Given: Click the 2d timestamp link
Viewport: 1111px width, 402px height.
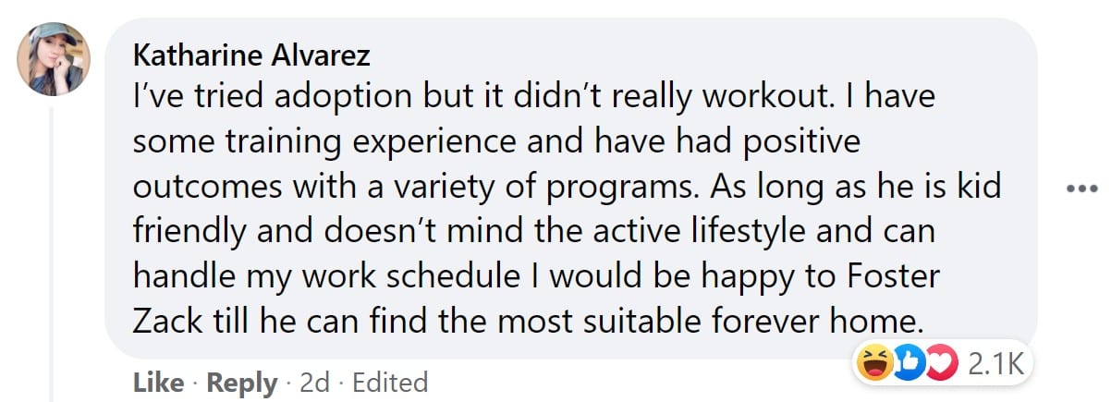Looking at the screenshot, I should [315, 383].
